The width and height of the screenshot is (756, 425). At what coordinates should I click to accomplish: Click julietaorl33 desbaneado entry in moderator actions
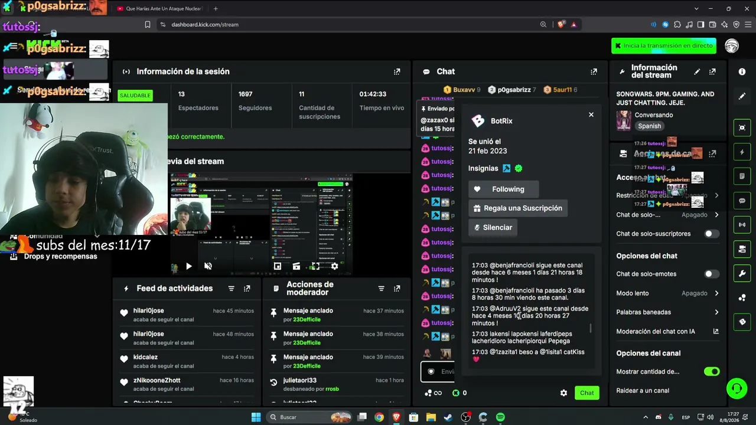(x=336, y=384)
